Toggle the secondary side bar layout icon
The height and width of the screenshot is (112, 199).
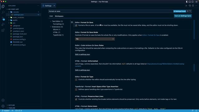tap(193, 2)
